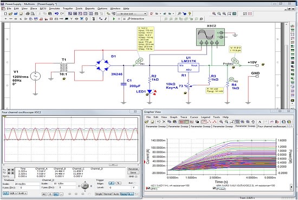
Task: Open the Help question icon in main toolbar
Action: coord(190,14)
